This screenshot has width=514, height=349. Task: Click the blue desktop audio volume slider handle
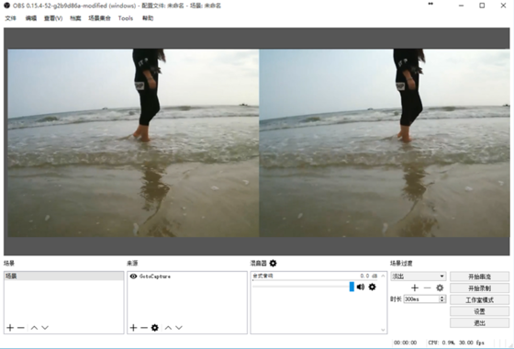click(352, 287)
